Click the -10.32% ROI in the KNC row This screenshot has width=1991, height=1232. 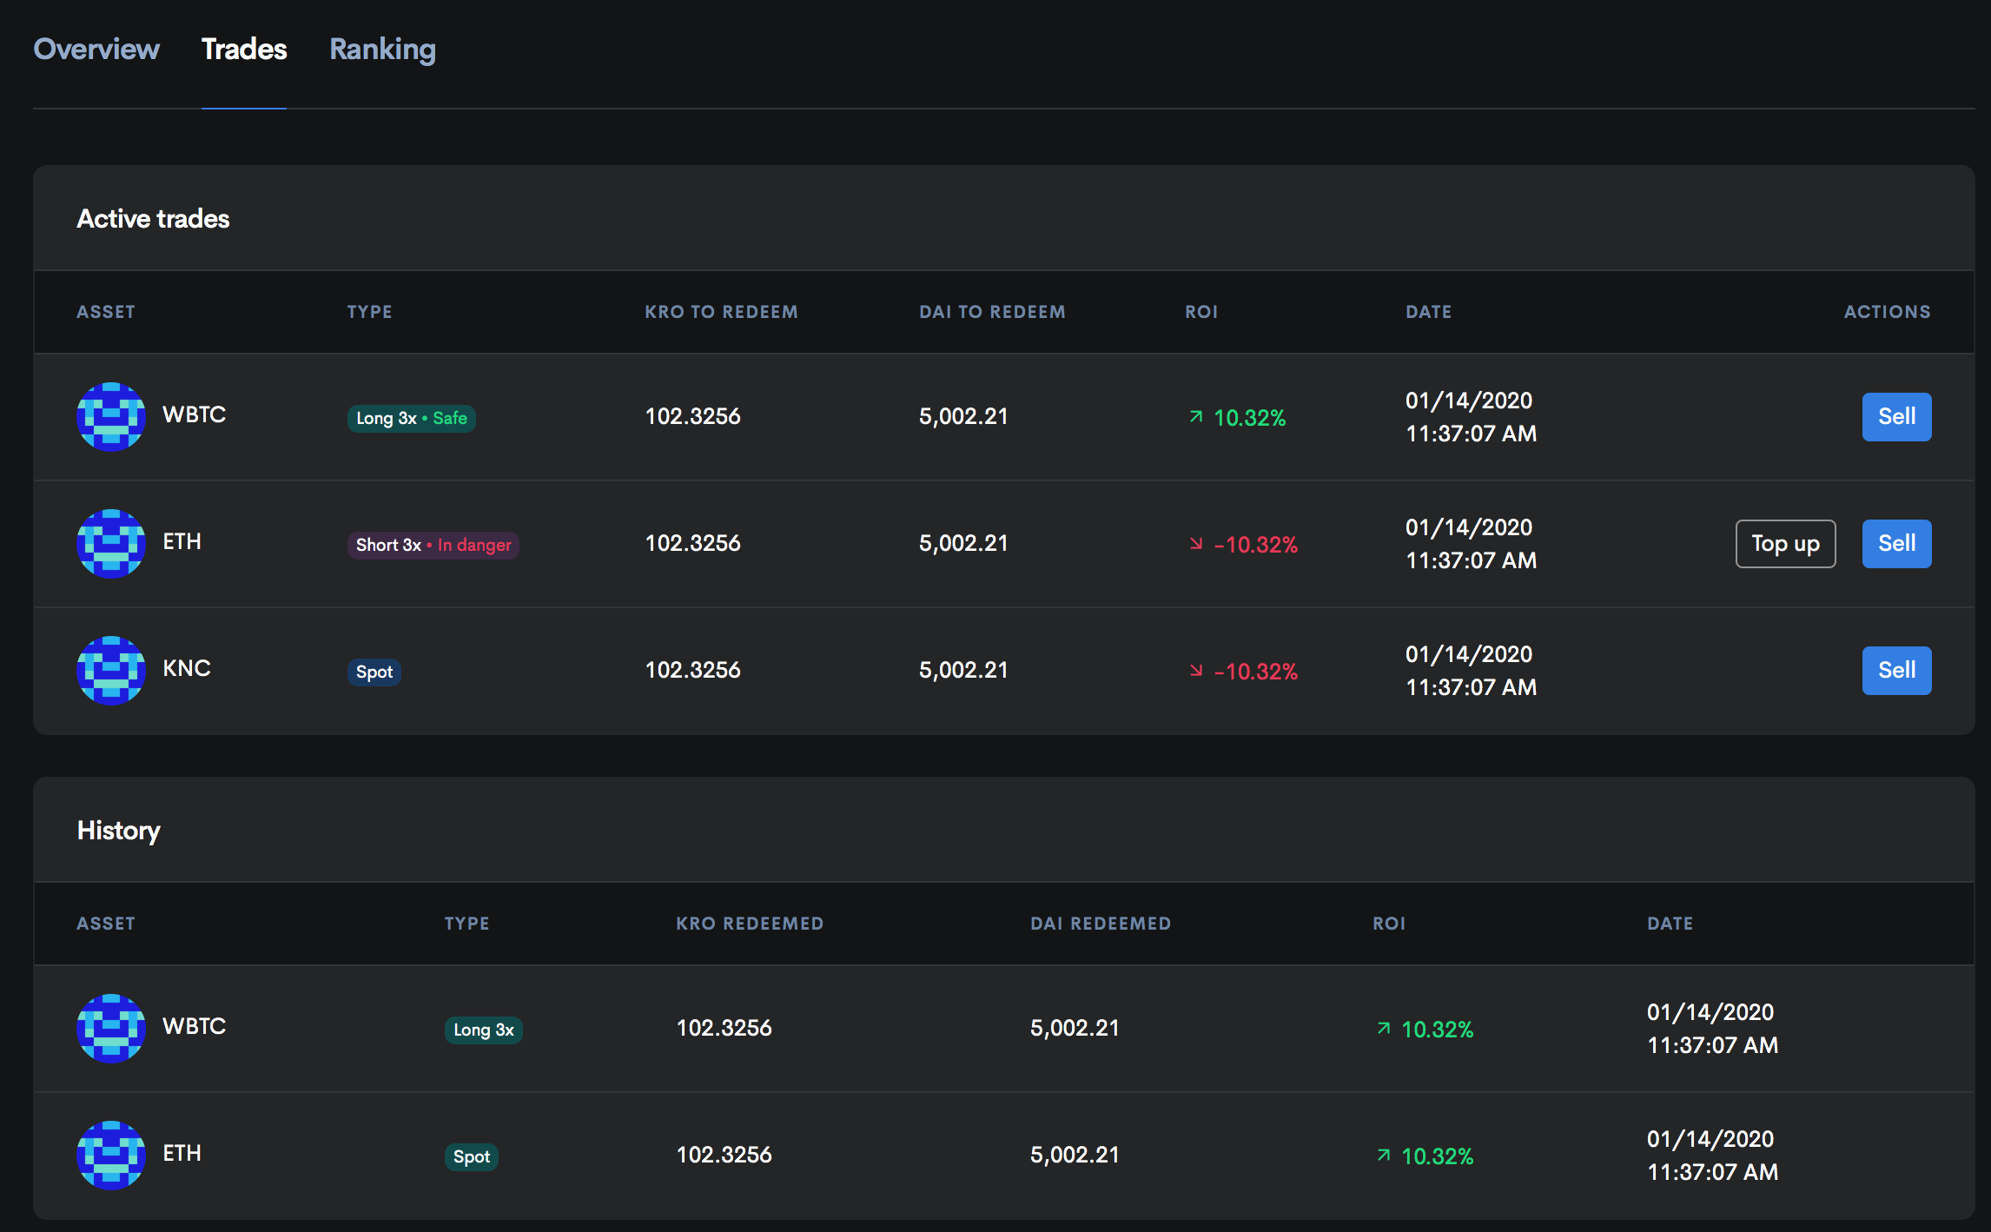coord(1256,672)
